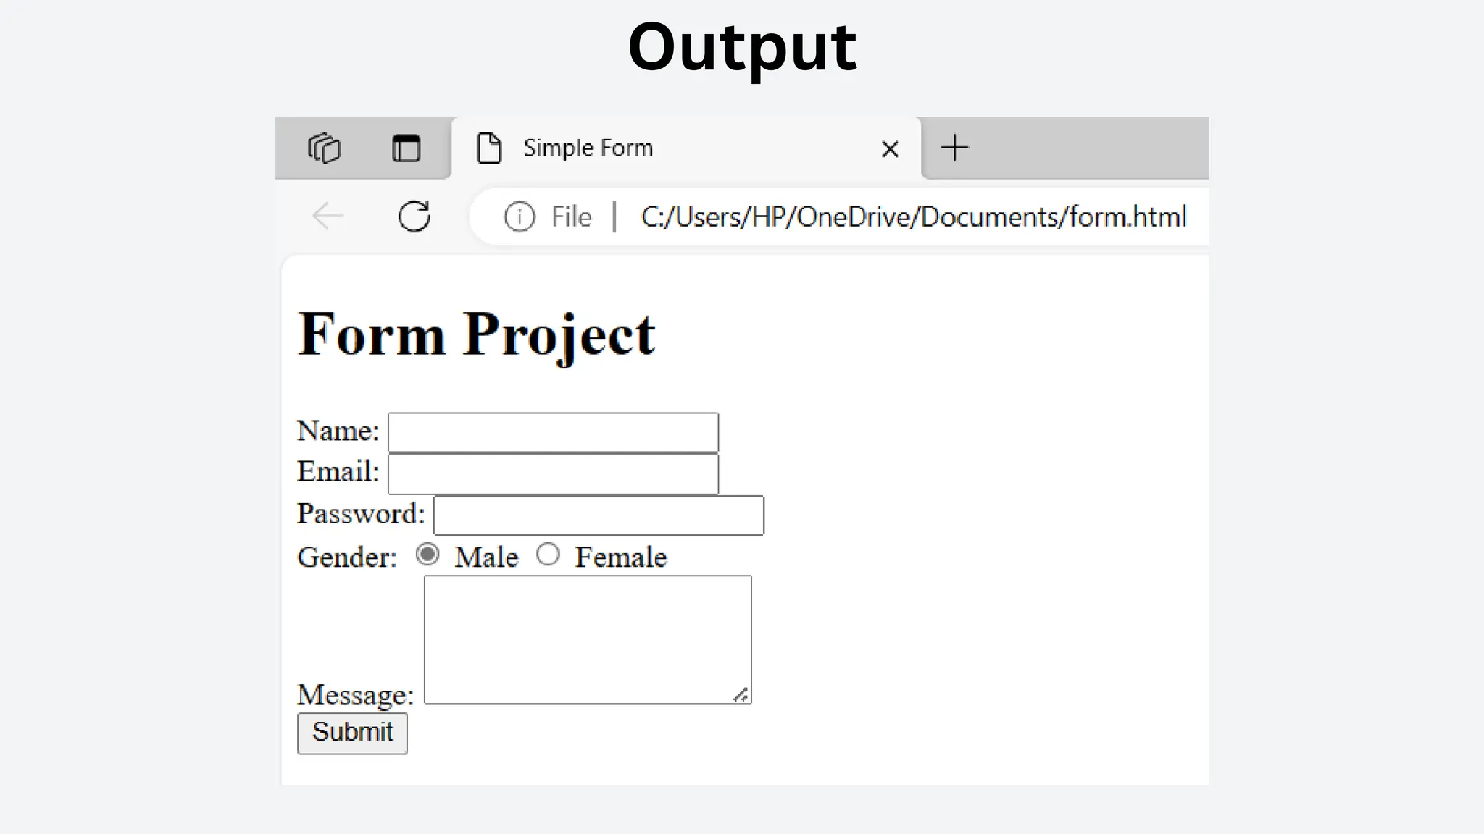Click the Name: label
This screenshot has width=1484, height=834.
[338, 431]
